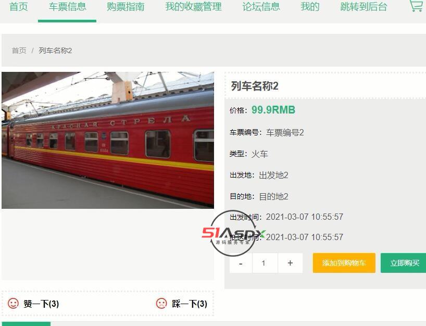
Task: Open 论坛信息 page
Action: click(261, 7)
